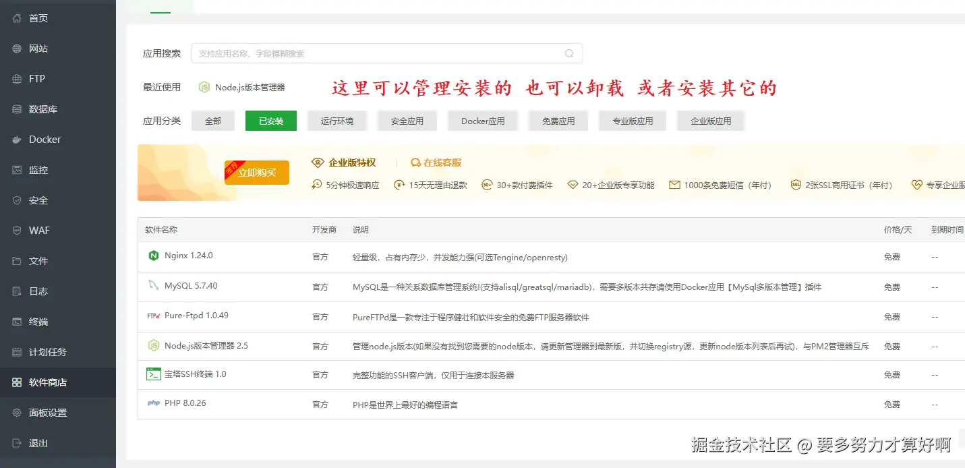Click the logout icon beside 退出
965x468 pixels.
(17, 443)
